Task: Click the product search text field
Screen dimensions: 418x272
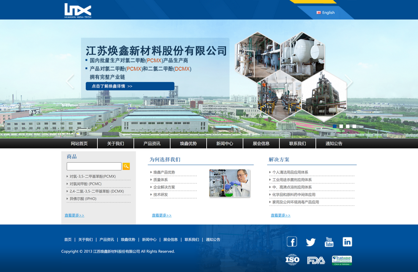Action: (94, 166)
